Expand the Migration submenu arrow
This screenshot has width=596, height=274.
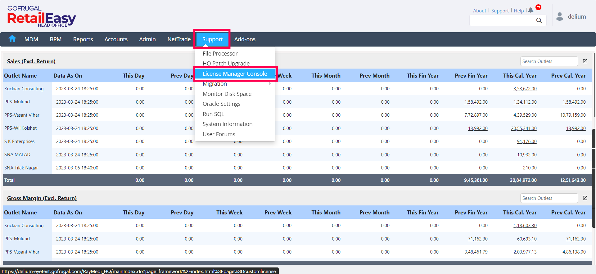click(x=270, y=83)
